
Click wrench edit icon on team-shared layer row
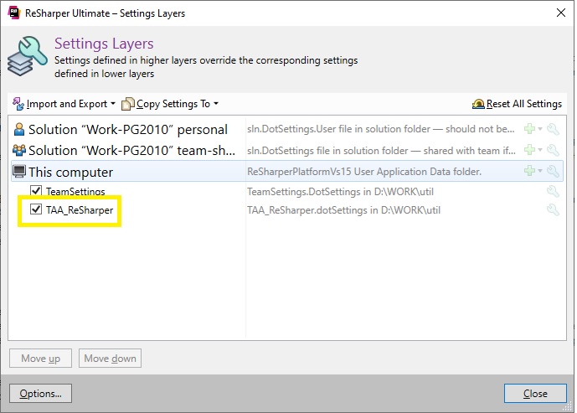point(553,150)
